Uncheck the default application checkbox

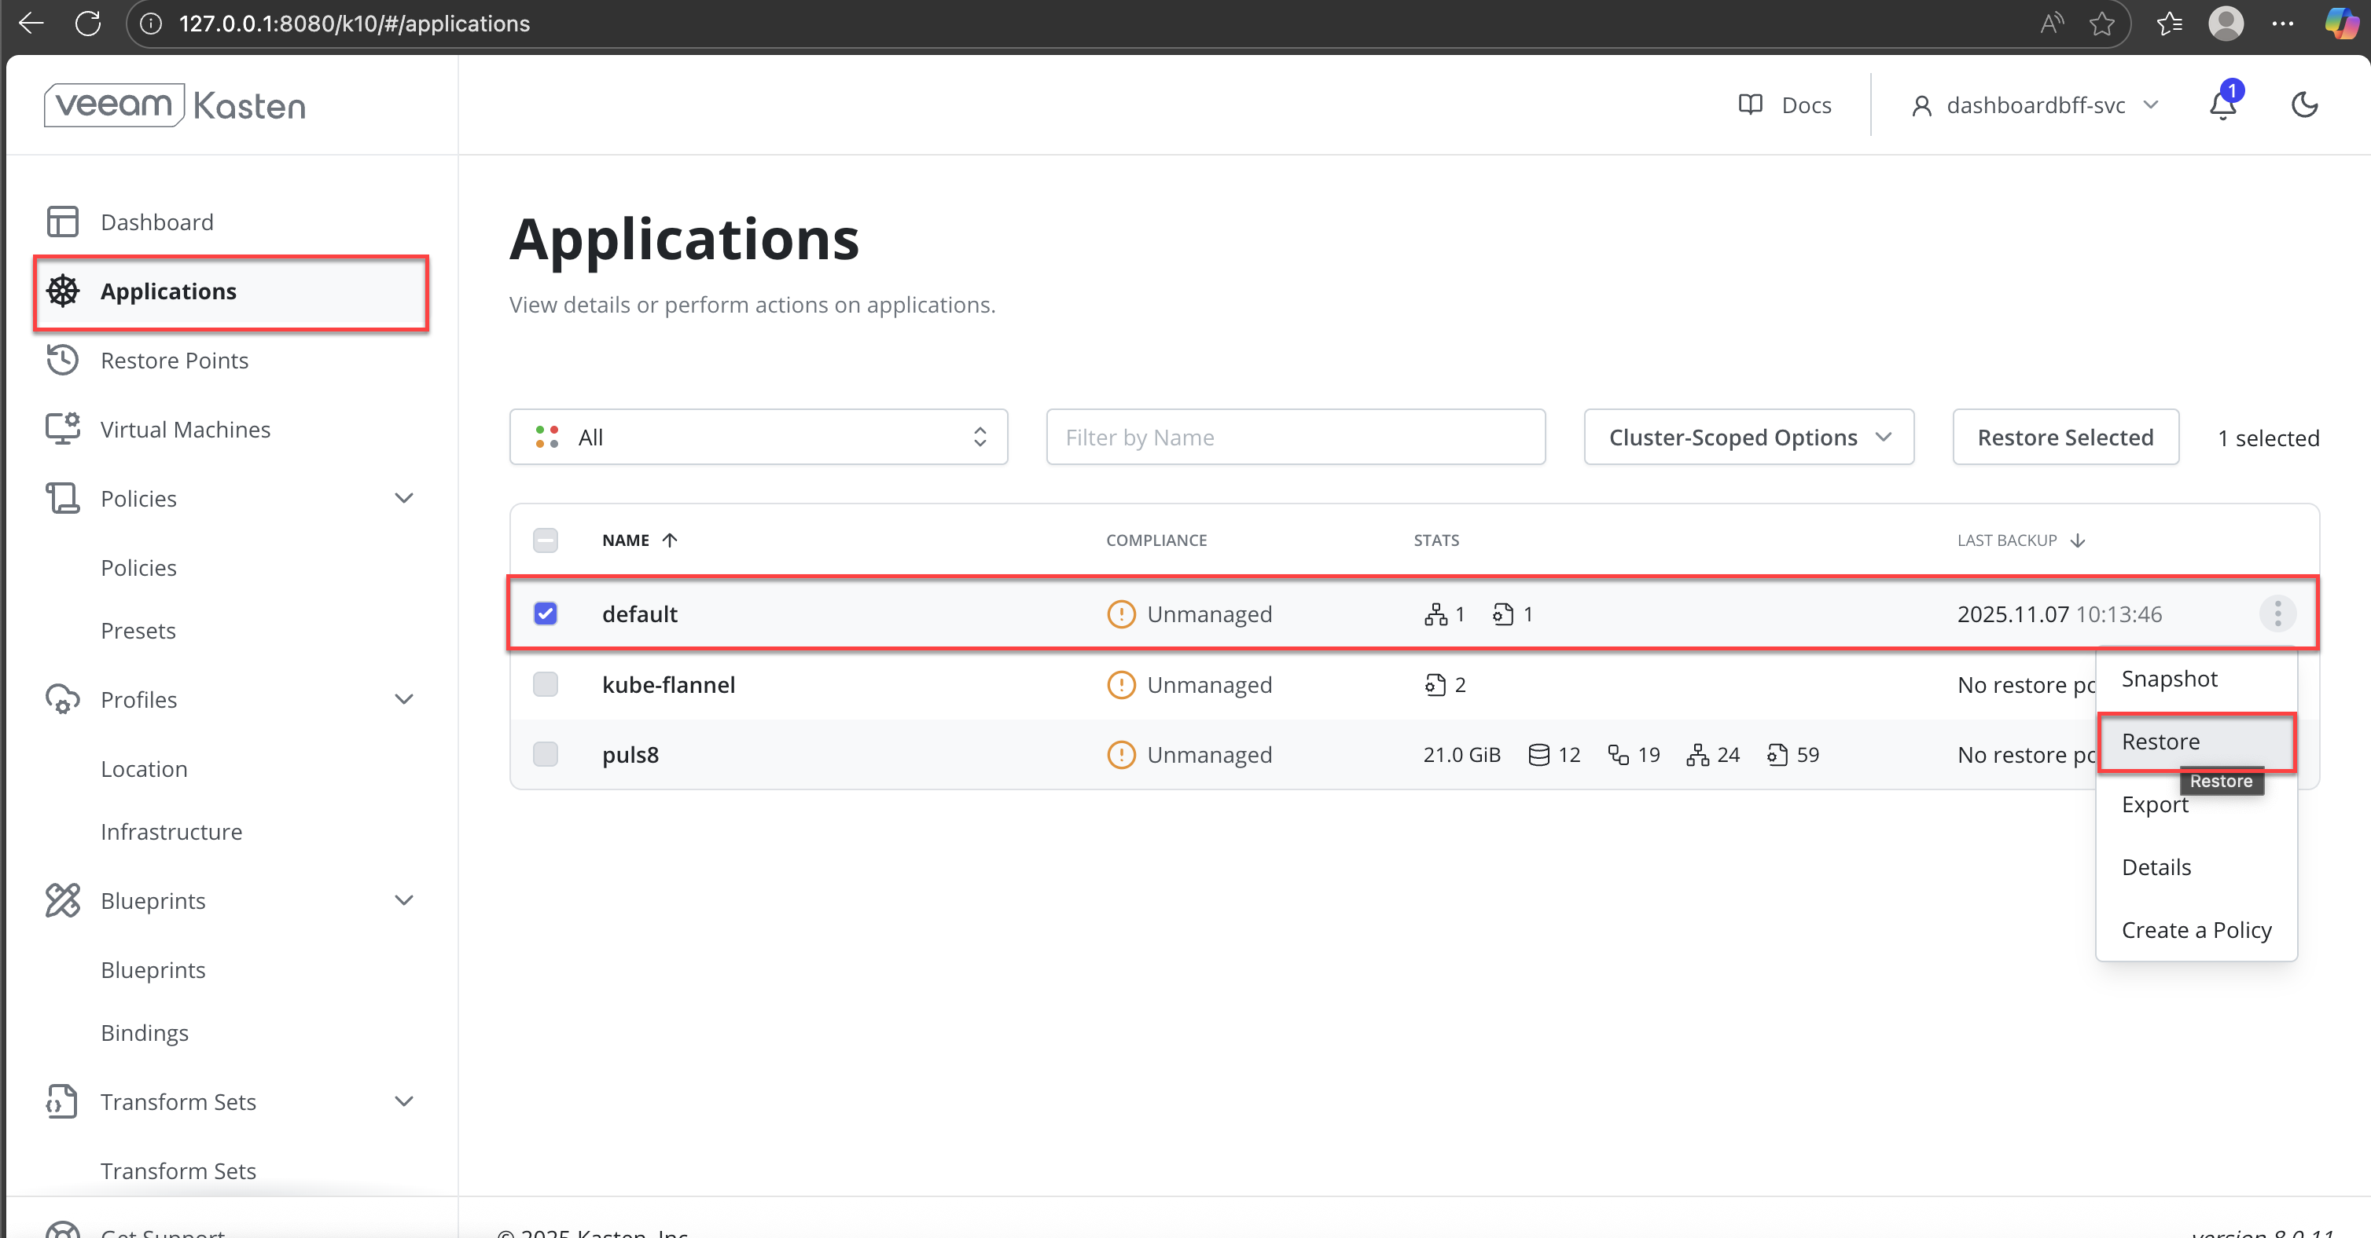coord(546,614)
